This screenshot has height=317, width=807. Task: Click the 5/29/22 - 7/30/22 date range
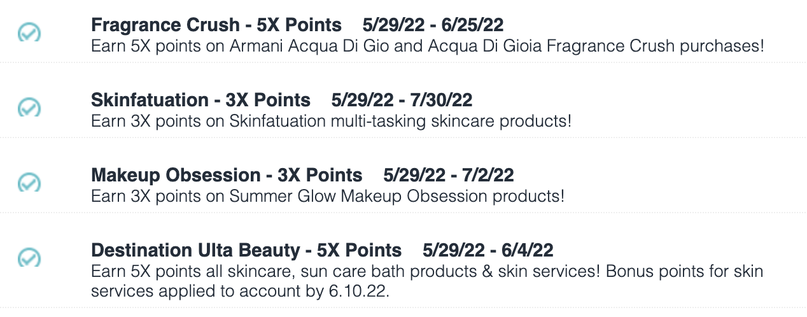point(402,100)
